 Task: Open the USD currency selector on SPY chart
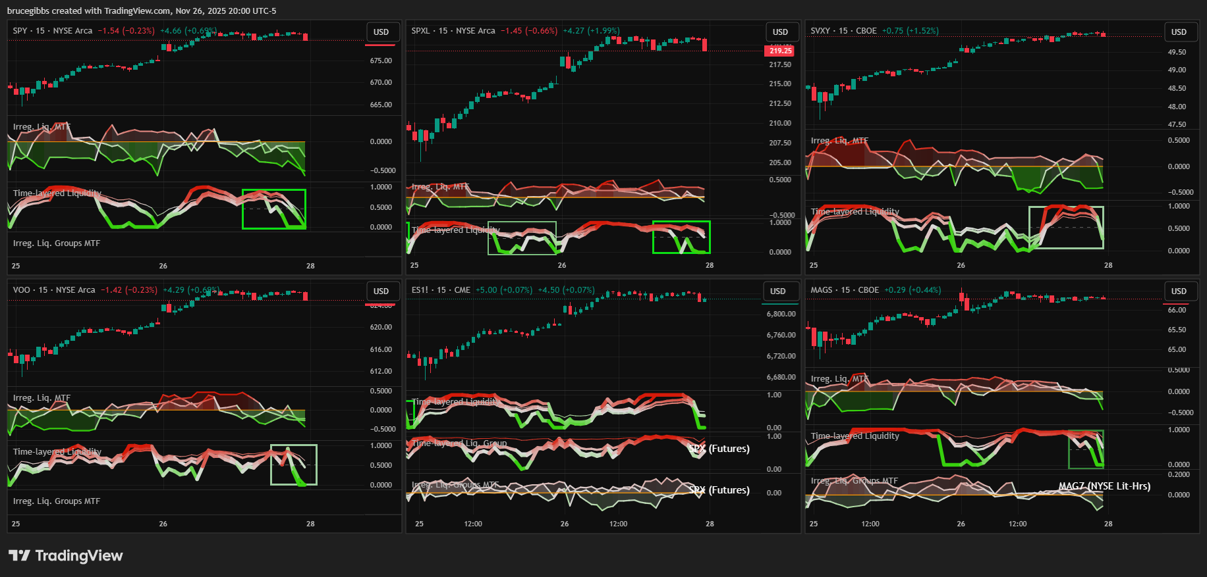[381, 32]
